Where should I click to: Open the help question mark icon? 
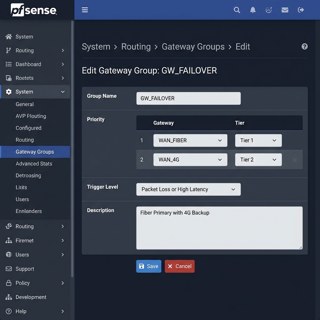[304, 47]
